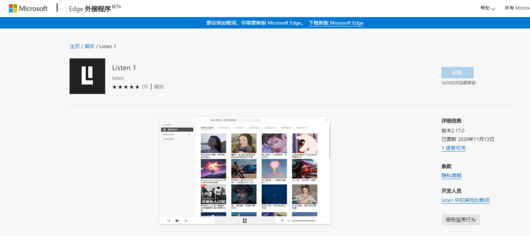Screen dimensions: 530x236
Task: Click the 详细信息 heading
Action: [x=452, y=121]
